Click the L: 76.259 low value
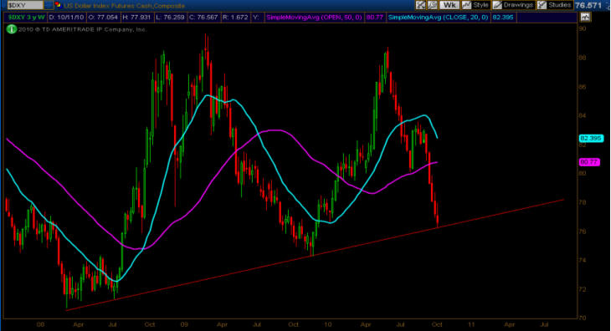The image size is (611, 331). click(x=170, y=17)
